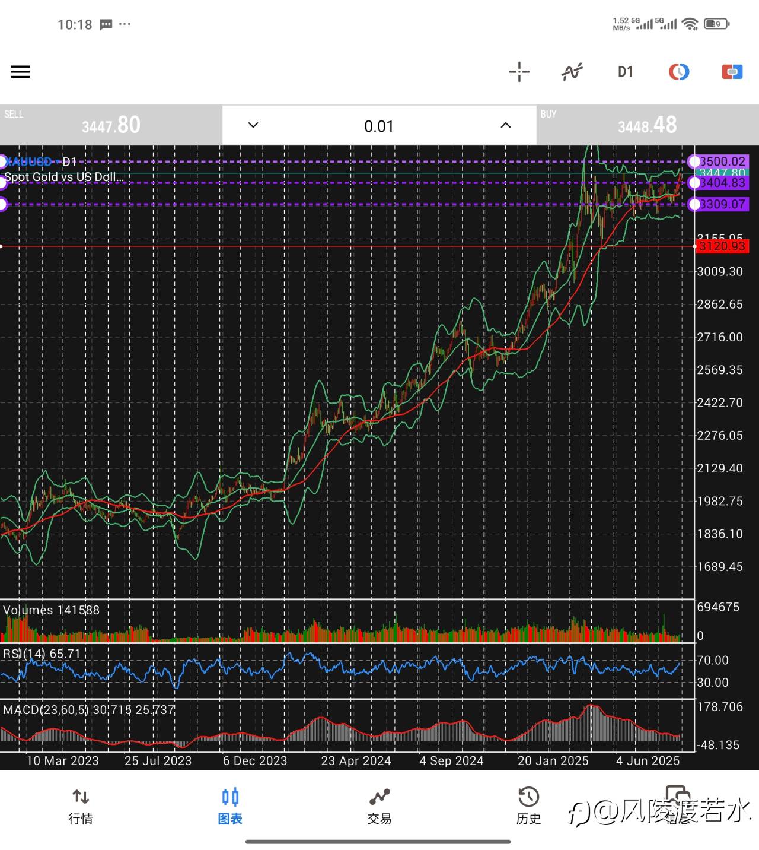Go to the 交易 trade tab
759x850 pixels.
[x=379, y=806]
